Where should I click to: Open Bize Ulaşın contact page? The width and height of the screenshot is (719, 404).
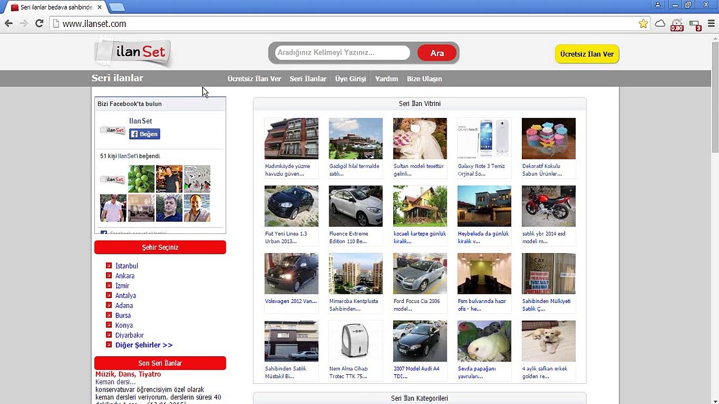tap(424, 79)
